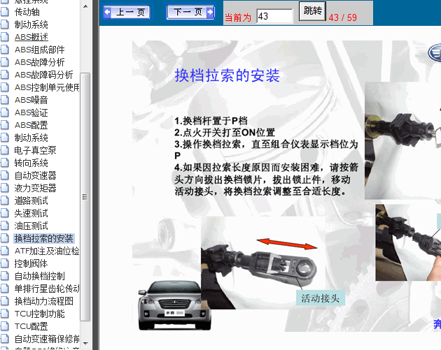Click page icon beside ABS噪音
Screen dimensions: 441x350
tap(4, 100)
